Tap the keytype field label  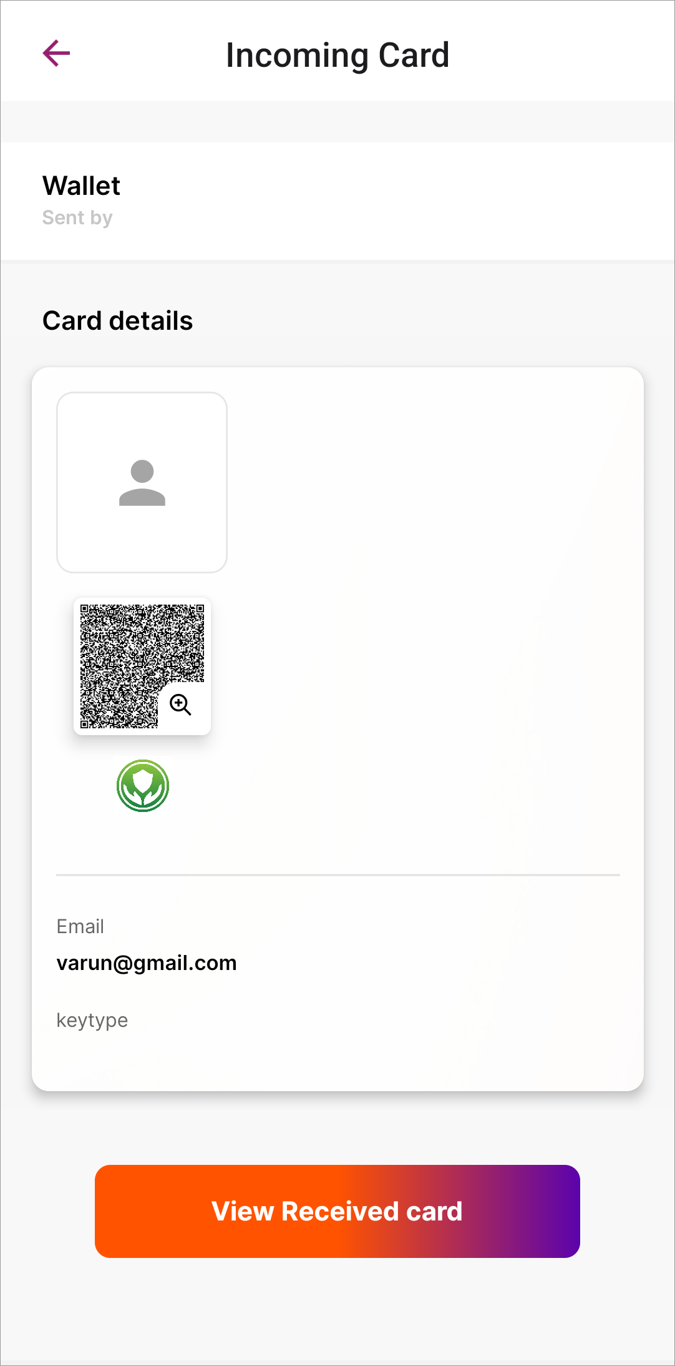click(x=92, y=1020)
